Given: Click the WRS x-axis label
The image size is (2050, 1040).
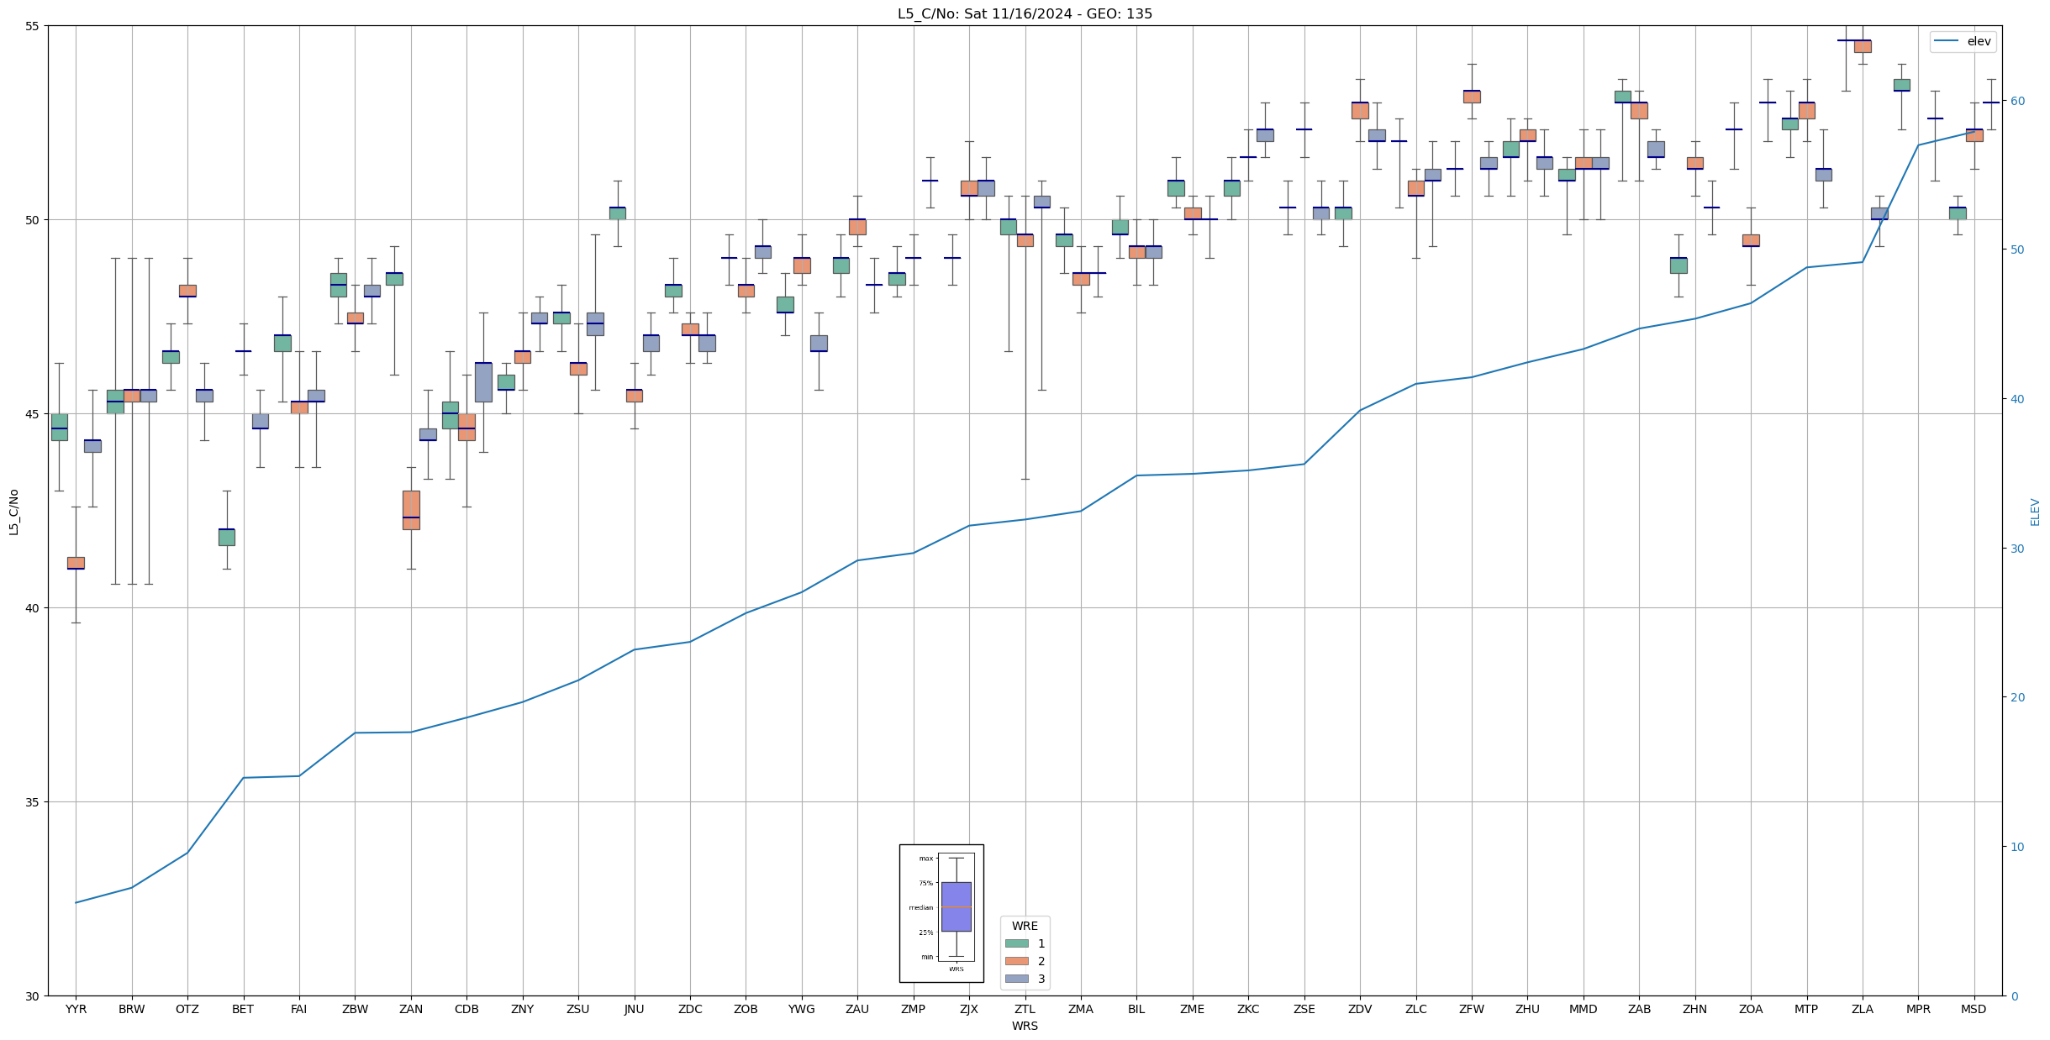Looking at the screenshot, I should pyautogui.click(x=1025, y=1026).
